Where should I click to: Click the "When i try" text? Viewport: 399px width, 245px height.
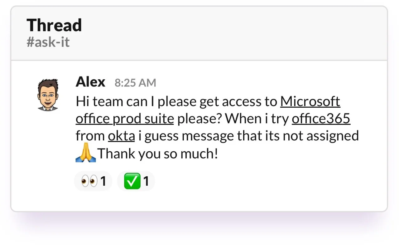257,119
